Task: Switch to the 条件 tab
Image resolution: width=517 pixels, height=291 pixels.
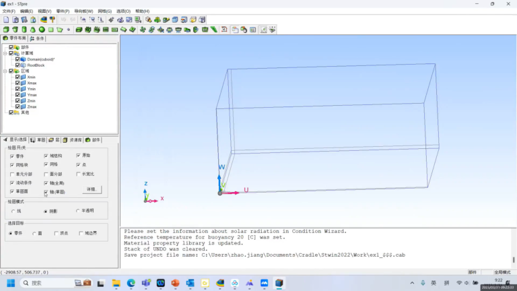Action: pyautogui.click(x=37, y=38)
